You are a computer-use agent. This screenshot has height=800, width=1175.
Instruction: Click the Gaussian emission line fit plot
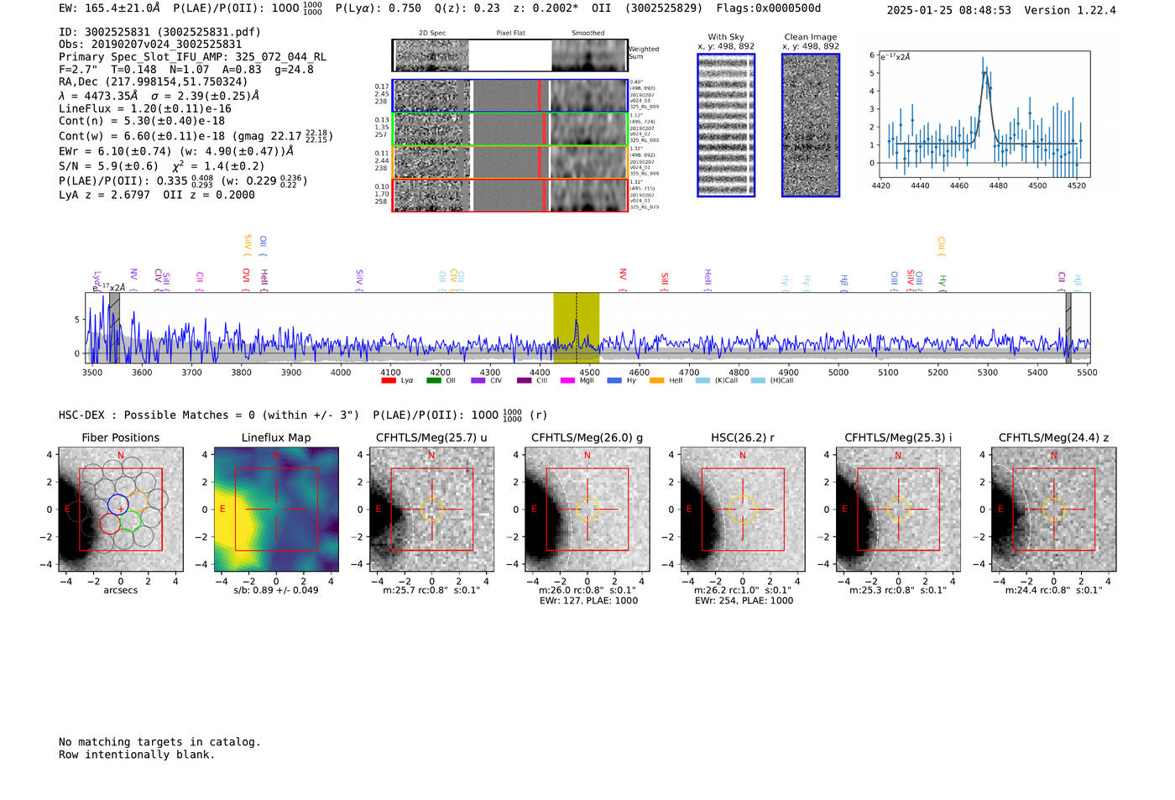coord(984,114)
